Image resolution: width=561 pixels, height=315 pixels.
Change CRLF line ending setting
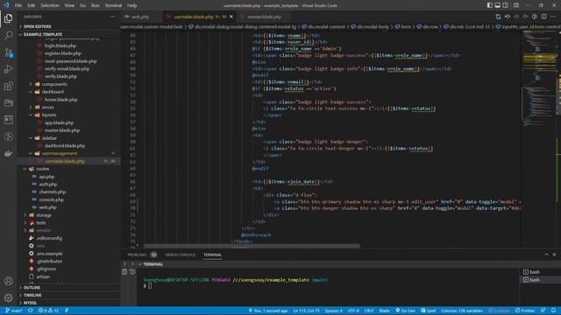click(x=369, y=311)
